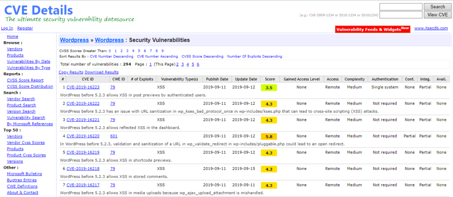Image resolution: width=453 pixels, height=197 pixels.
Task: Open Vulnerabilities By Type
Action: 28,68
